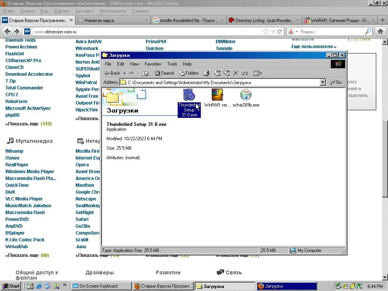Click the Explorer address path field
The height and width of the screenshot is (291, 388).
coord(220,82)
